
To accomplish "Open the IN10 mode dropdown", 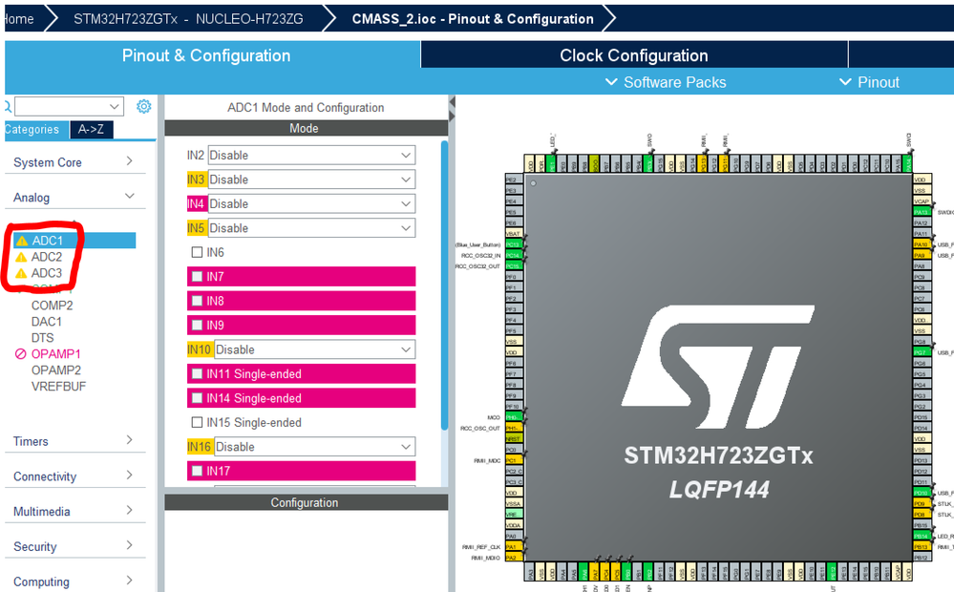I will (315, 349).
